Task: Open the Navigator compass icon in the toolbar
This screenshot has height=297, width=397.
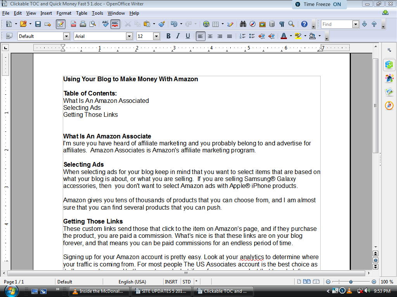Action: pos(253,24)
